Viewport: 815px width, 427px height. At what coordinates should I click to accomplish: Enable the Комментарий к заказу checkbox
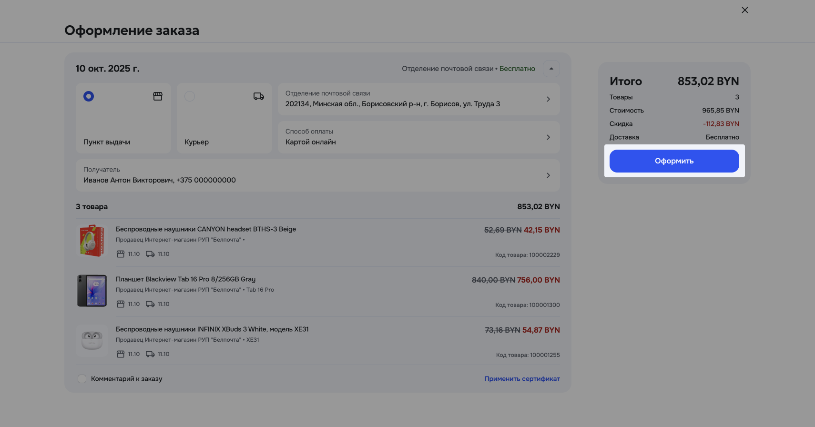(82, 379)
